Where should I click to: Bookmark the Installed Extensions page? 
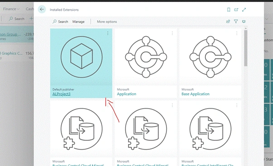[229, 9]
